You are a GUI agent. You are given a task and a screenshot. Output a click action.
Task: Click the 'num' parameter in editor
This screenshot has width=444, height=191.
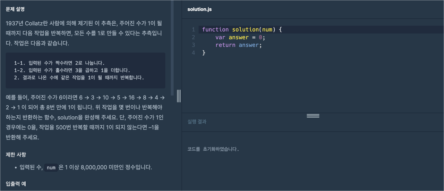267,30
